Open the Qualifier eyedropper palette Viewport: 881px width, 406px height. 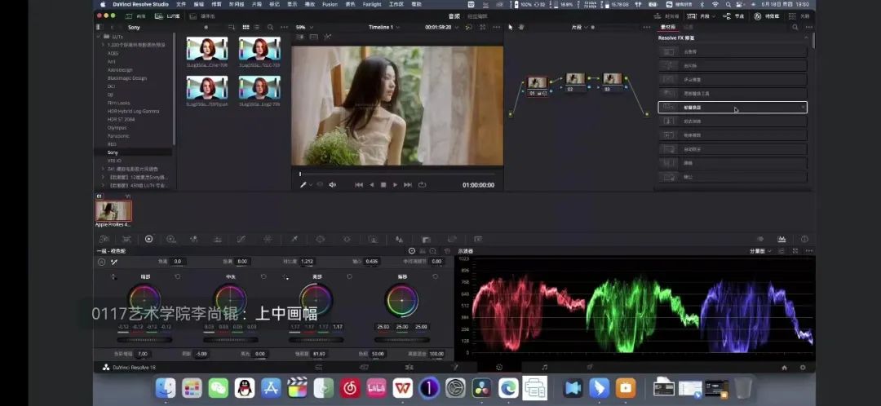point(294,239)
